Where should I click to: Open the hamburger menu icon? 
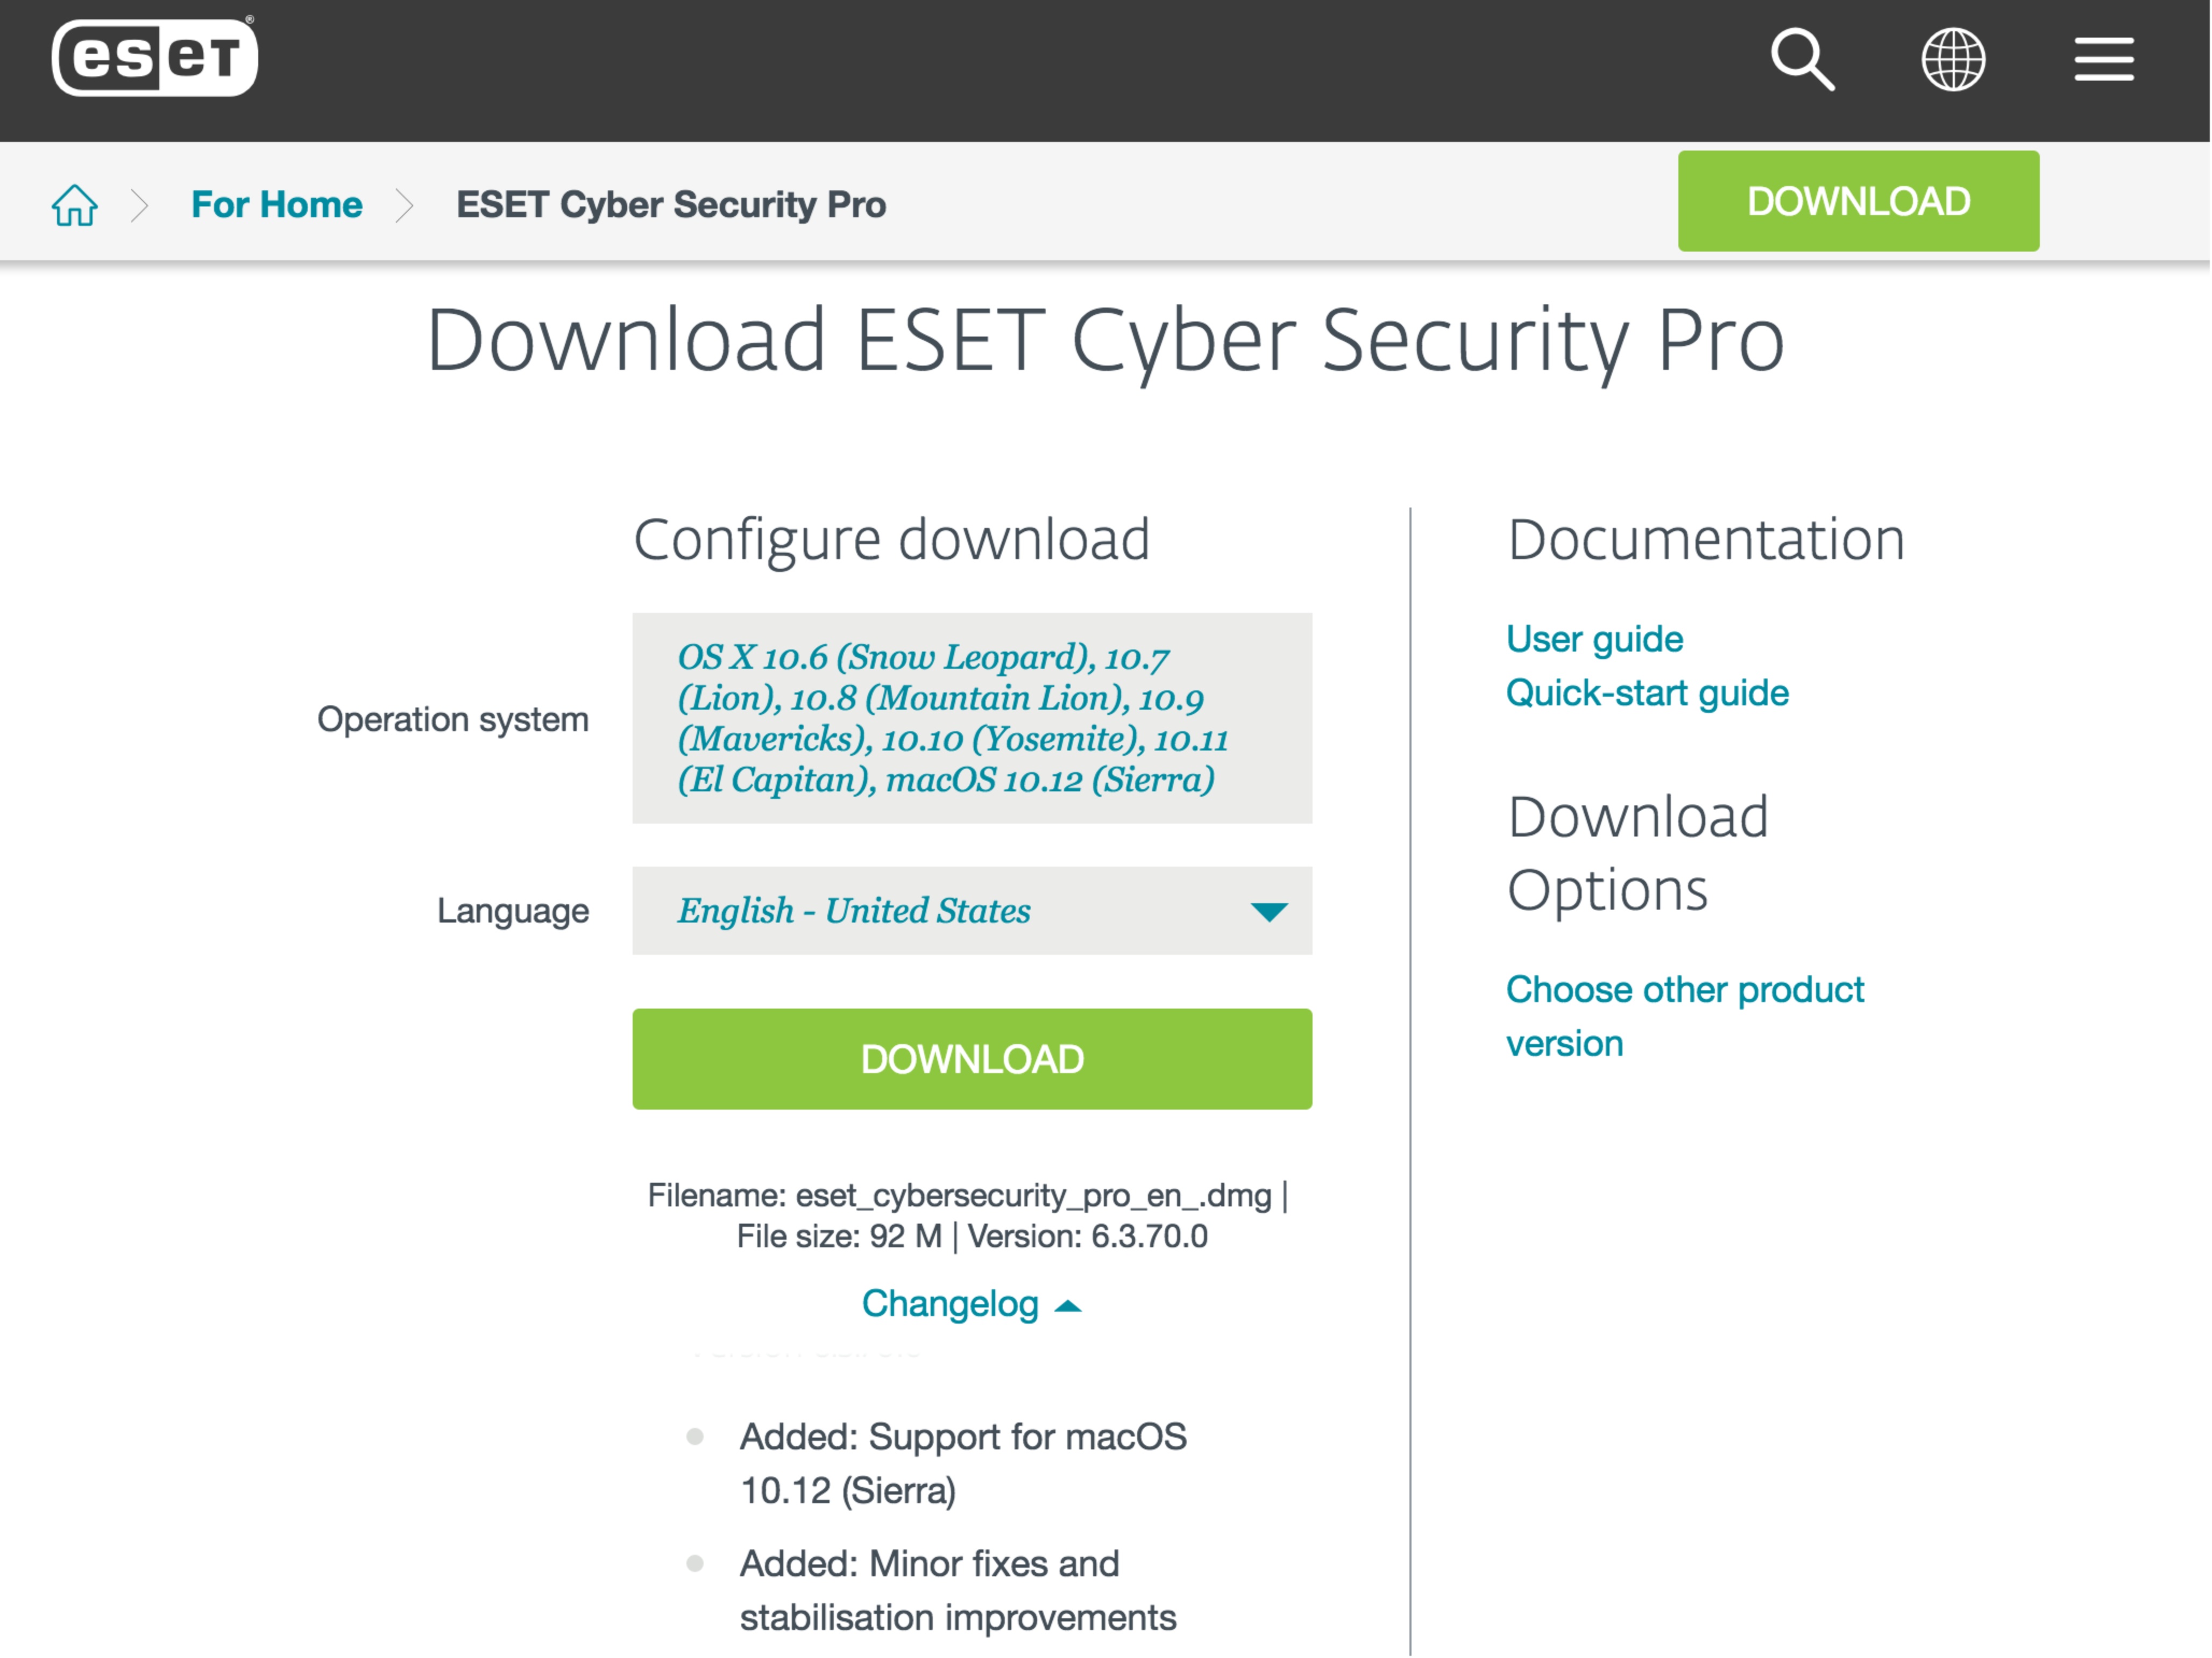[2104, 59]
